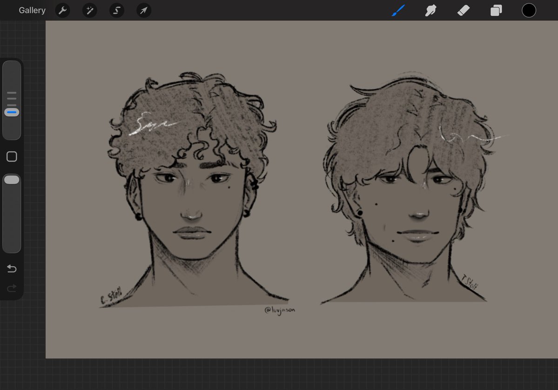The width and height of the screenshot is (558, 390).
Task: Return to the Gallery
Action: [32, 10]
